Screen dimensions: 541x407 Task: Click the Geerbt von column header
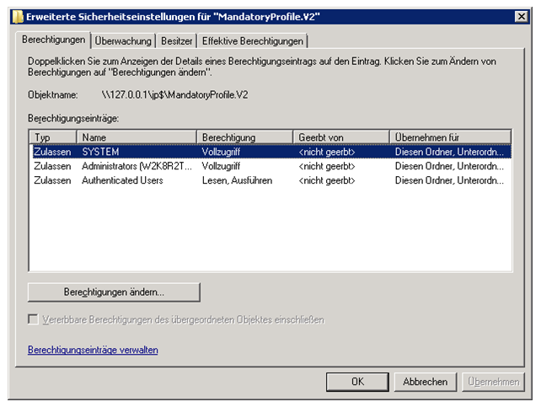(341, 137)
